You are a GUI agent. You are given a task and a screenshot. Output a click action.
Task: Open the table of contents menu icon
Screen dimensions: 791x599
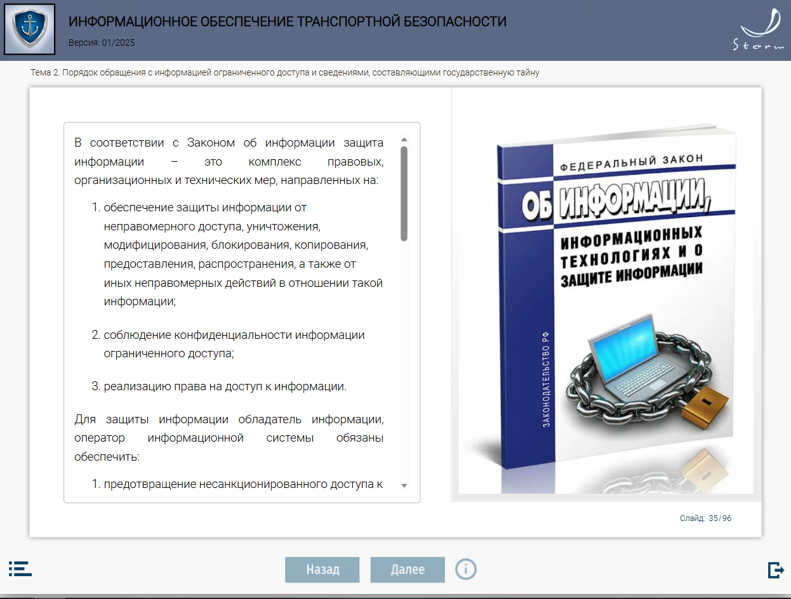pyautogui.click(x=20, y=568)
